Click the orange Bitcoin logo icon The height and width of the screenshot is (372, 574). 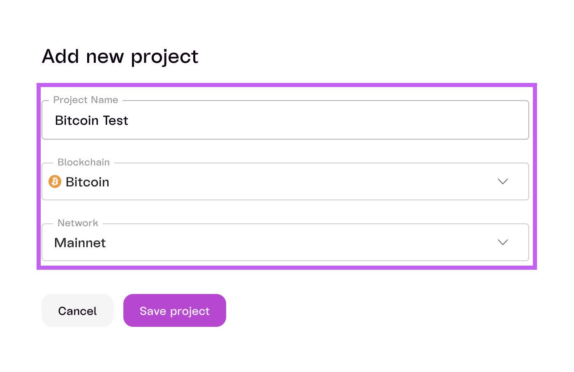point(55,181)
